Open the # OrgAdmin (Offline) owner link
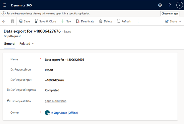Image resolution: width=184 pixels, height=124 pixels. tap(65, 113)
